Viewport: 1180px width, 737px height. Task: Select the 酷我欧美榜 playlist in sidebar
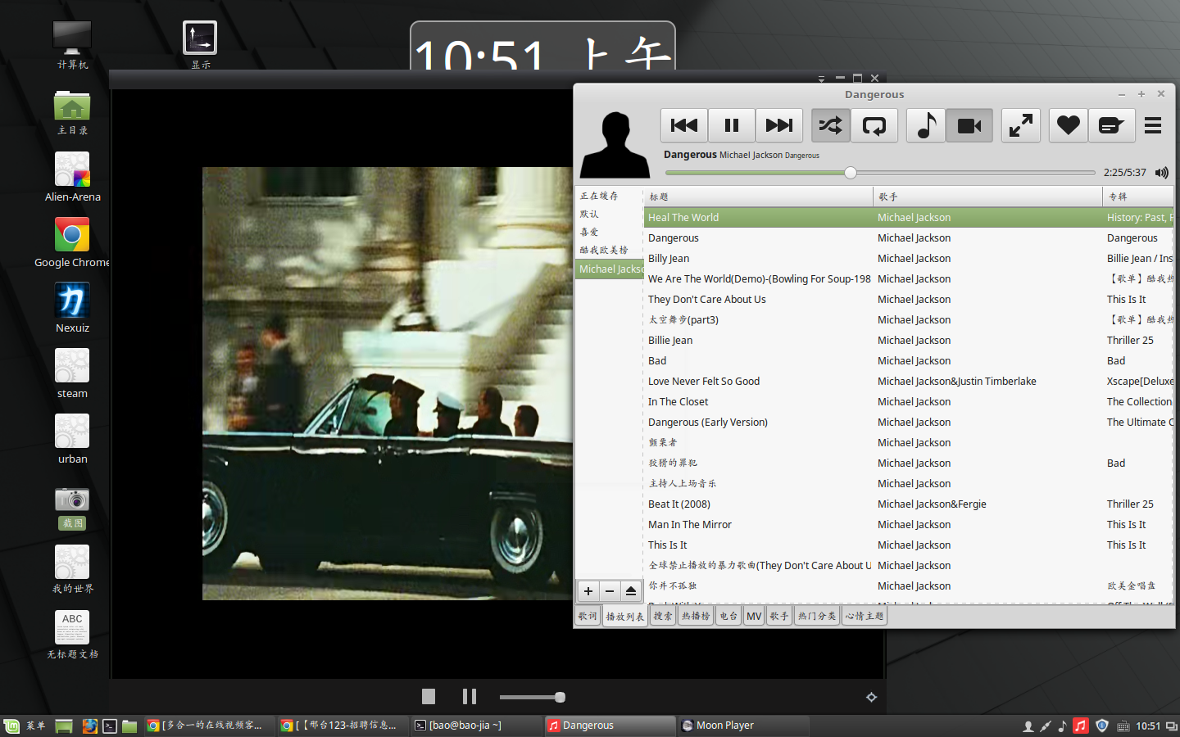click(x=609, y=250)
